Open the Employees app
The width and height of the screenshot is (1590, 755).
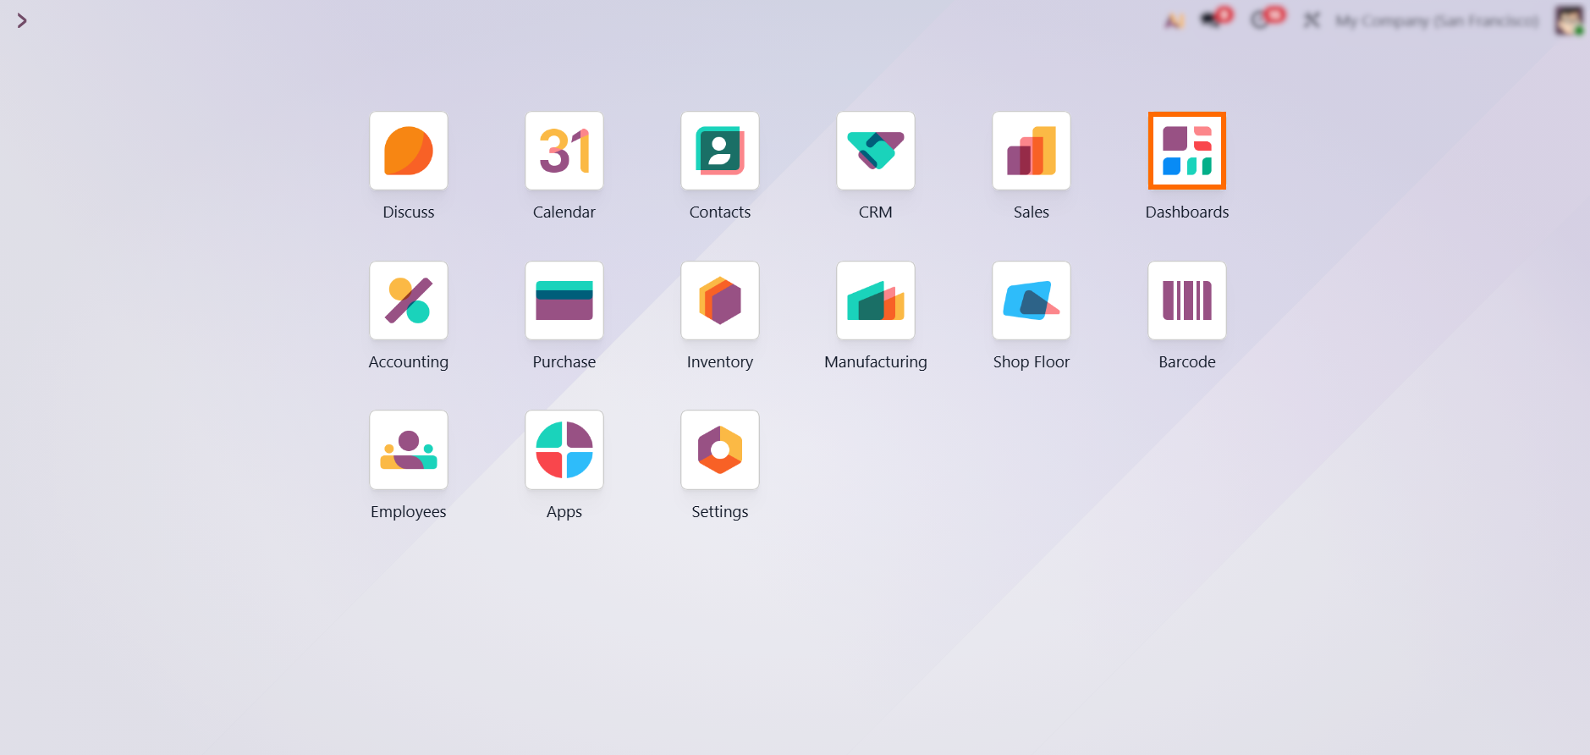click(x=408, y=450)
